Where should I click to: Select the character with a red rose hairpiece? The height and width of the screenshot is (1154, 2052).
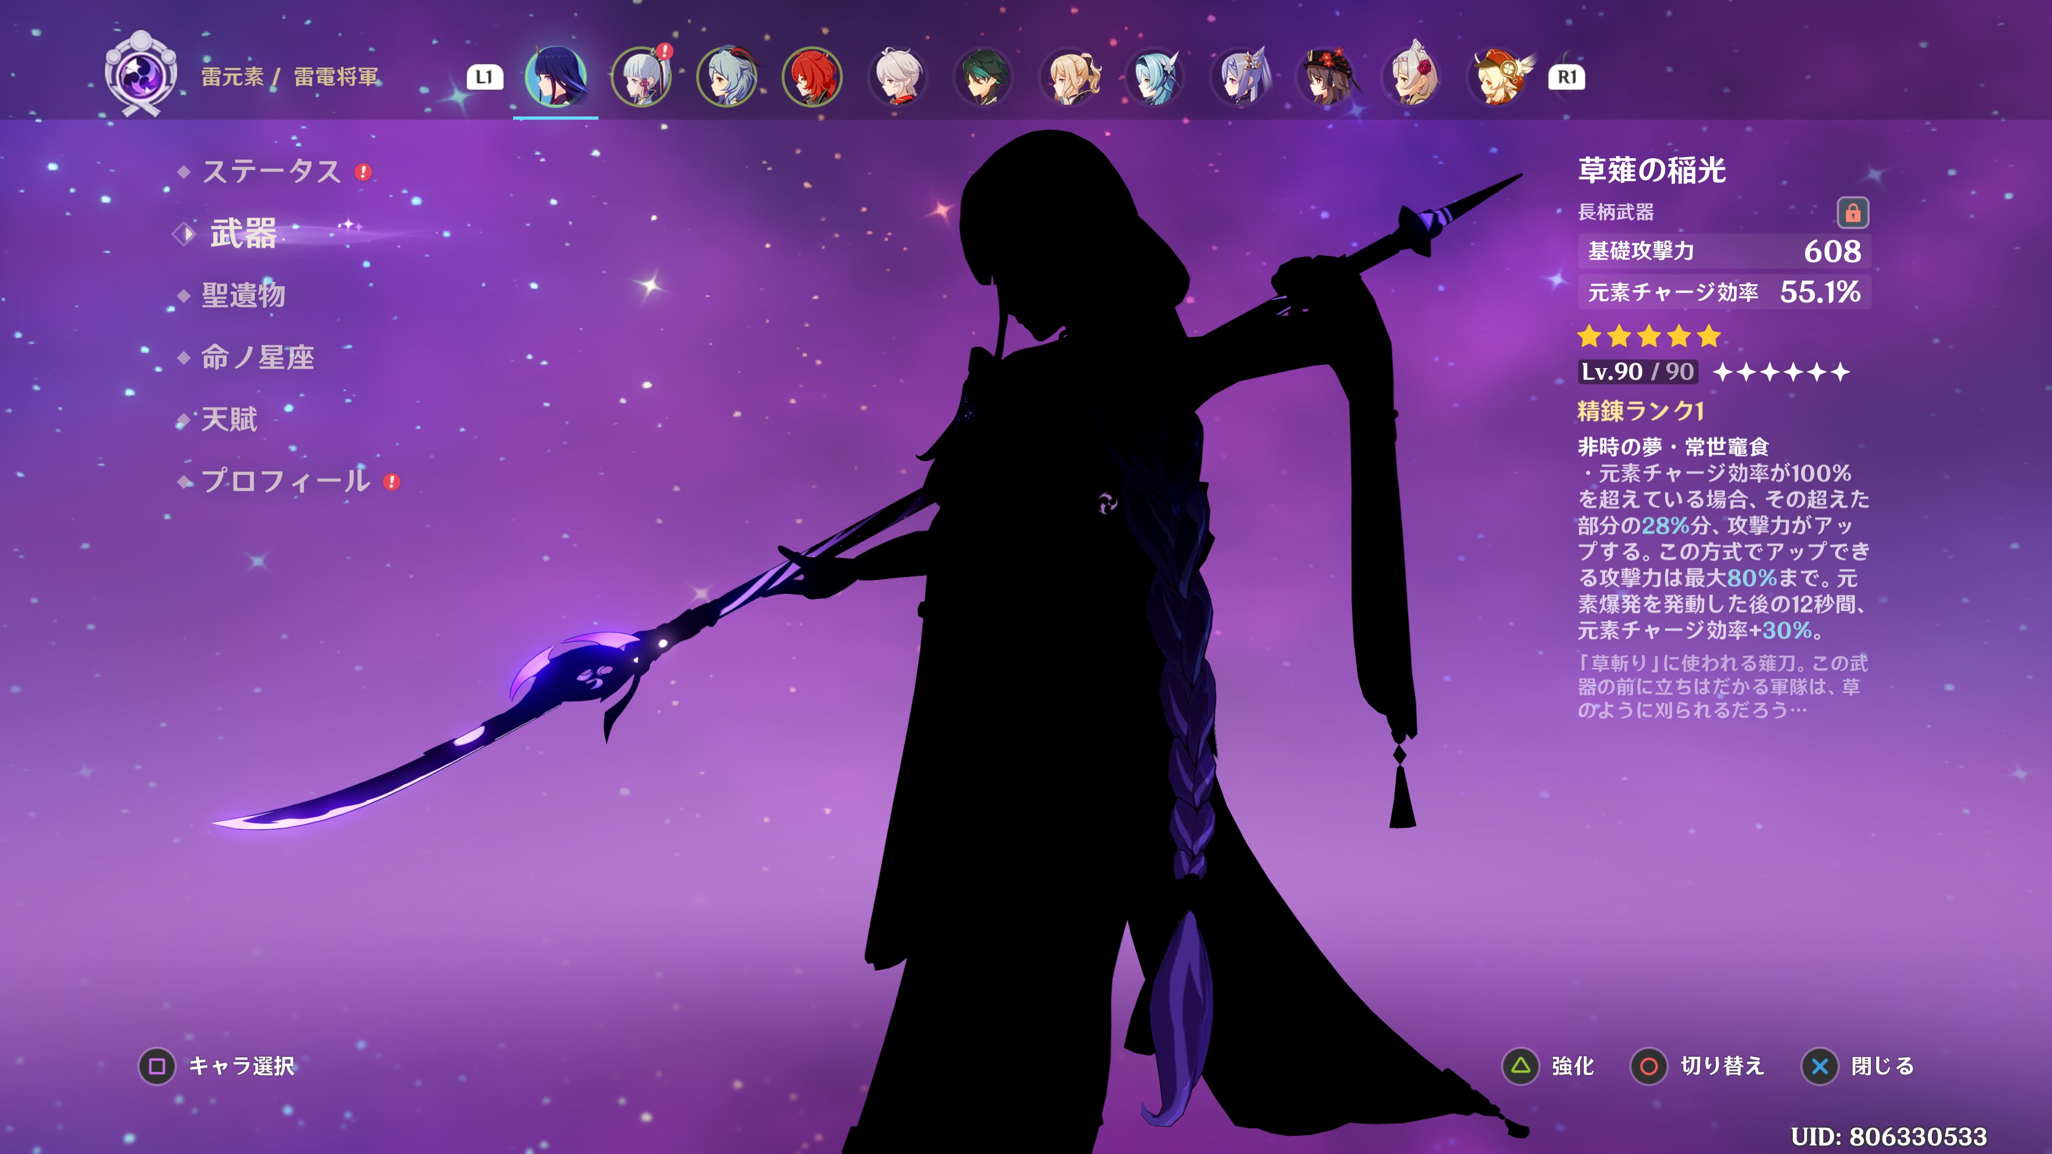click(x=1411, y=76)
